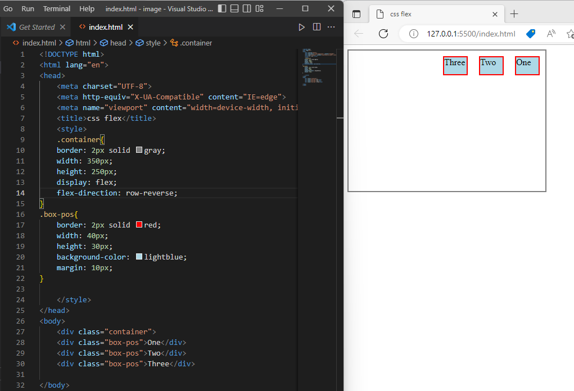Refresh the browser page
This screenshot has width=574, height=391.
point(383,34)
